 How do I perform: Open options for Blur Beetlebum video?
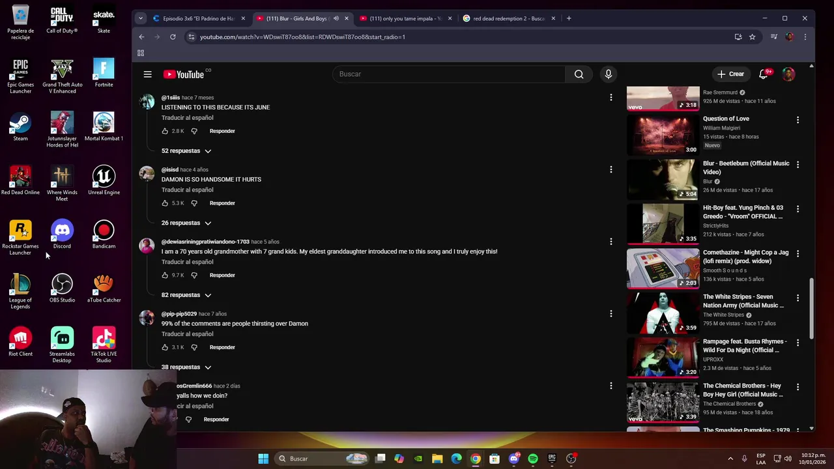(x=798, y=164)
